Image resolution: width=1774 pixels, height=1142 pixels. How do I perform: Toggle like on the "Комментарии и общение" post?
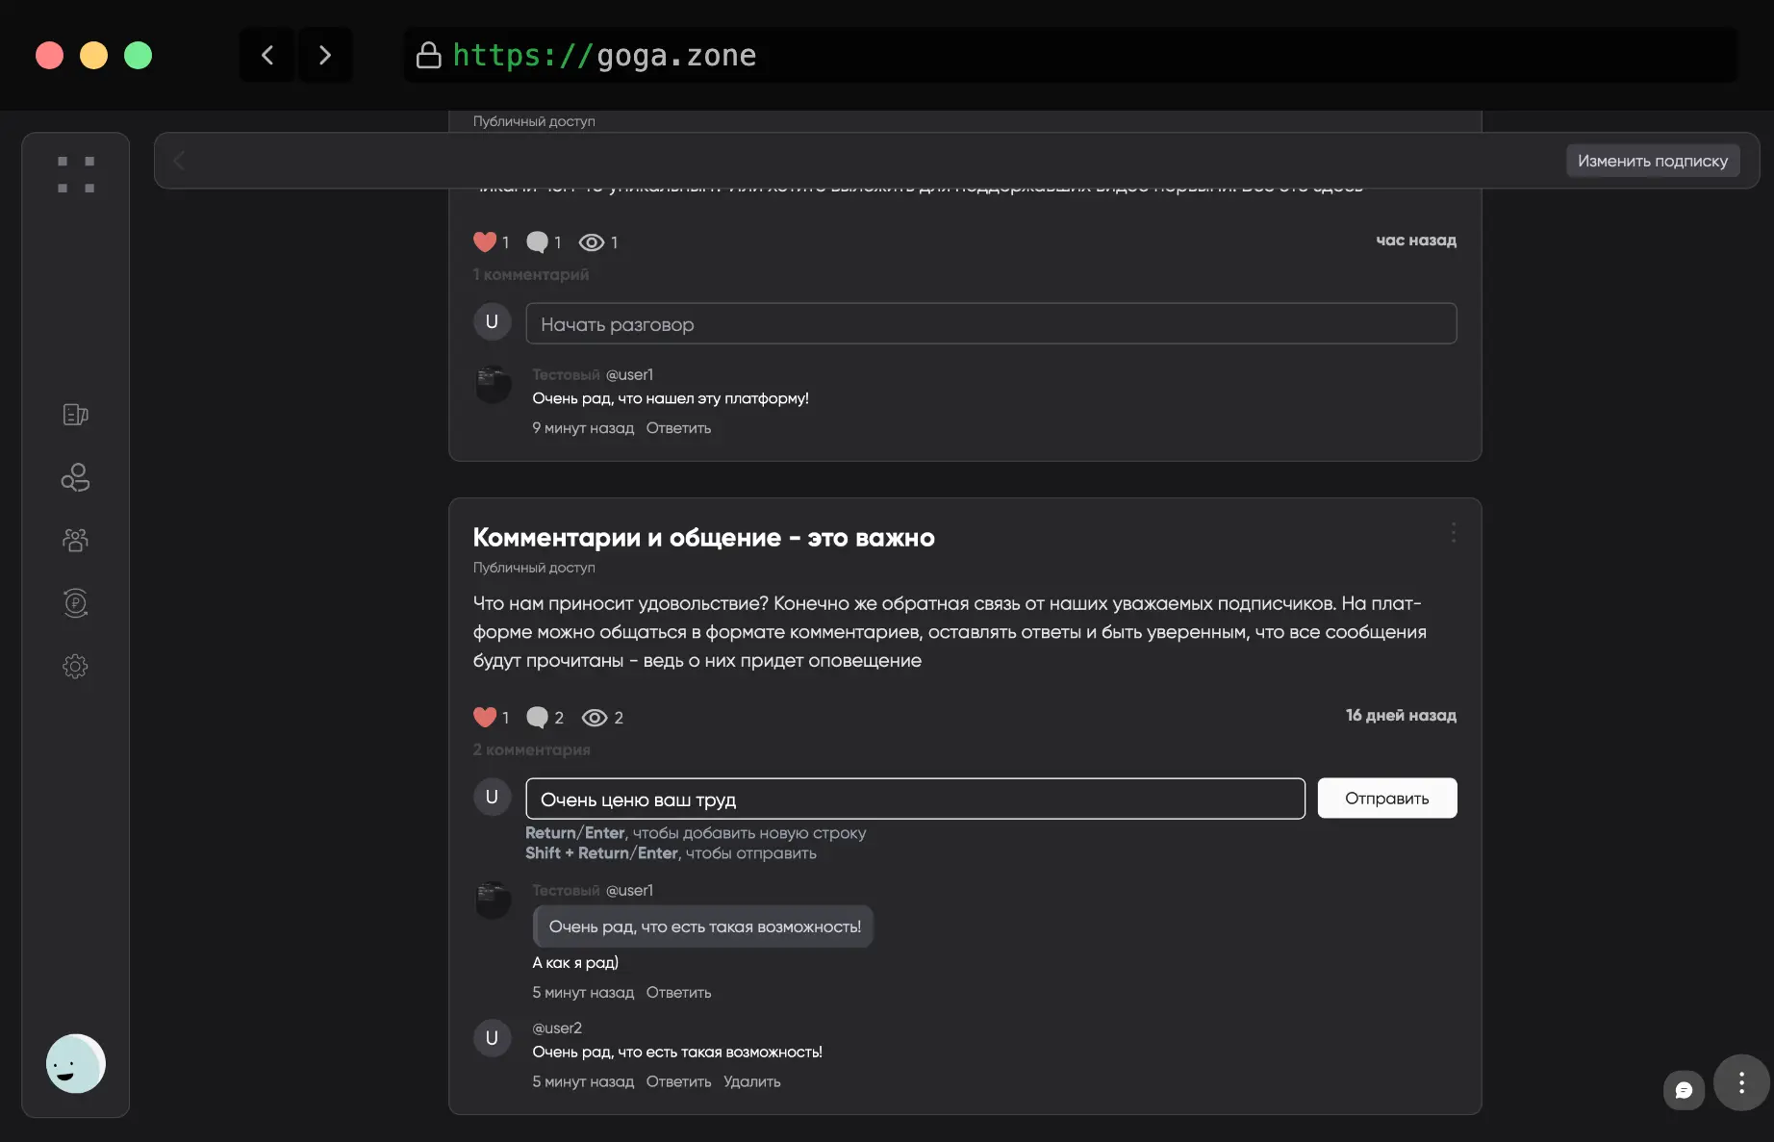(485, 717)
